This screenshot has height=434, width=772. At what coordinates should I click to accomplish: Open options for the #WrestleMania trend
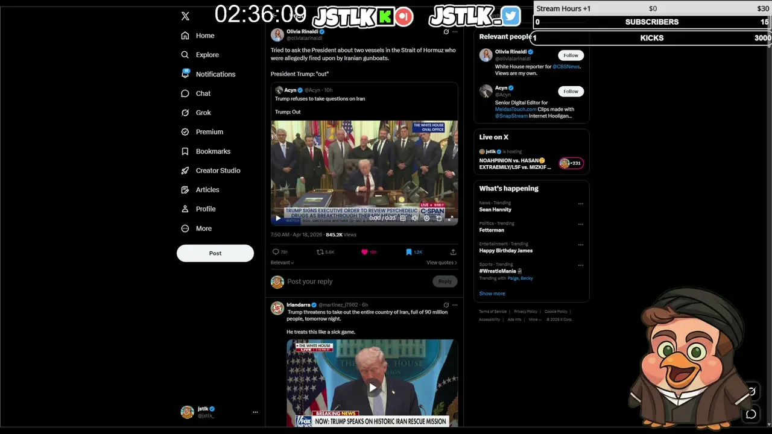(x=581, y=265)
